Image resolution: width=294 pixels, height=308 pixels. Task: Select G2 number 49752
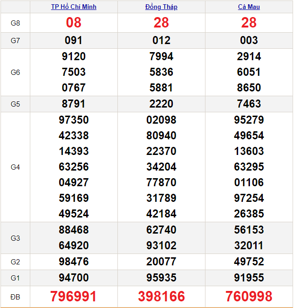pos(249,262)
